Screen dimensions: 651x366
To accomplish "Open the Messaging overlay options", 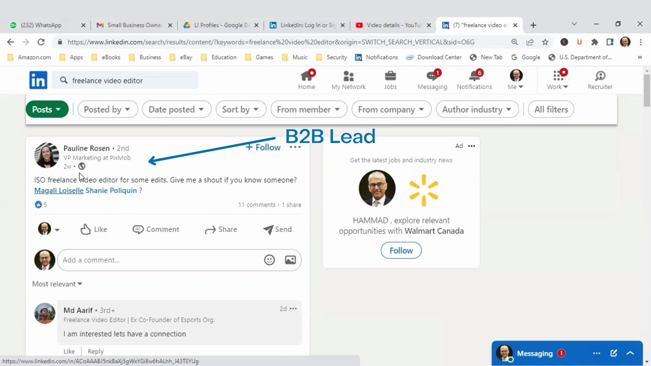I will click(x=596, y=353).
